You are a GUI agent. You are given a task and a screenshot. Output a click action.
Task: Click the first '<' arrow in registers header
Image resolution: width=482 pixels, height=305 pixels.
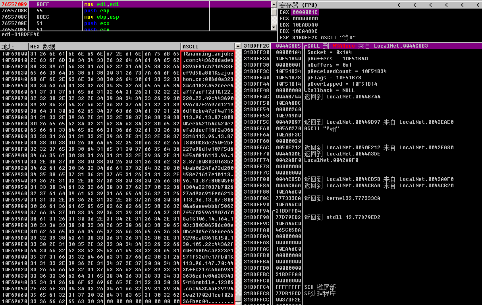pos(399,5)
